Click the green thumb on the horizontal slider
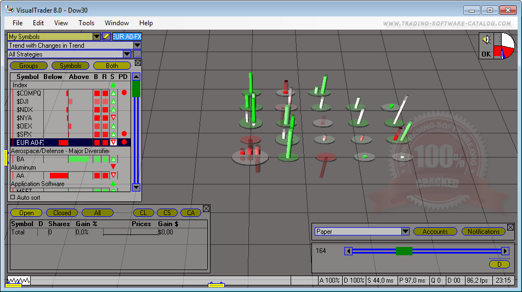This screenshot has width=522, height=292. click(x=404, y=251)
